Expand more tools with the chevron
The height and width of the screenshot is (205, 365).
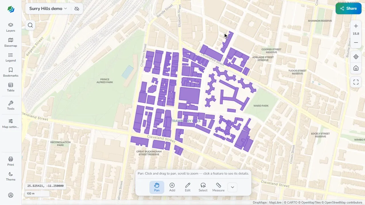tap(232, 187)
